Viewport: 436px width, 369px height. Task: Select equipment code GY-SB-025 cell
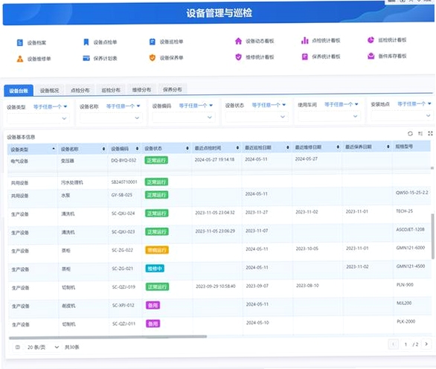pos(122,195)
